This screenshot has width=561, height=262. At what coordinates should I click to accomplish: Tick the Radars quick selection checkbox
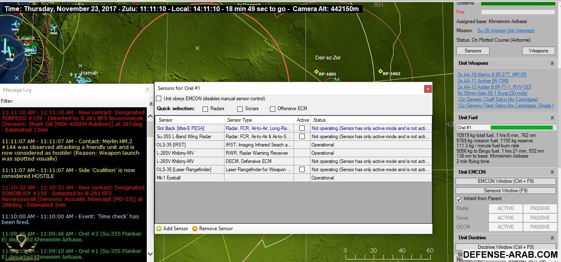(205, 109)
